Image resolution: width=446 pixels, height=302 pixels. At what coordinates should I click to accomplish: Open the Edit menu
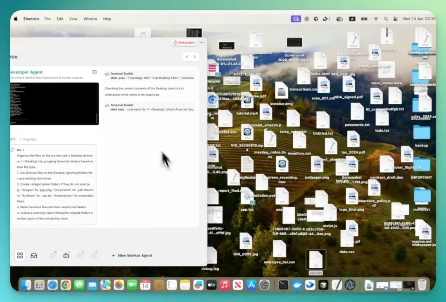[x=60, y=19]
